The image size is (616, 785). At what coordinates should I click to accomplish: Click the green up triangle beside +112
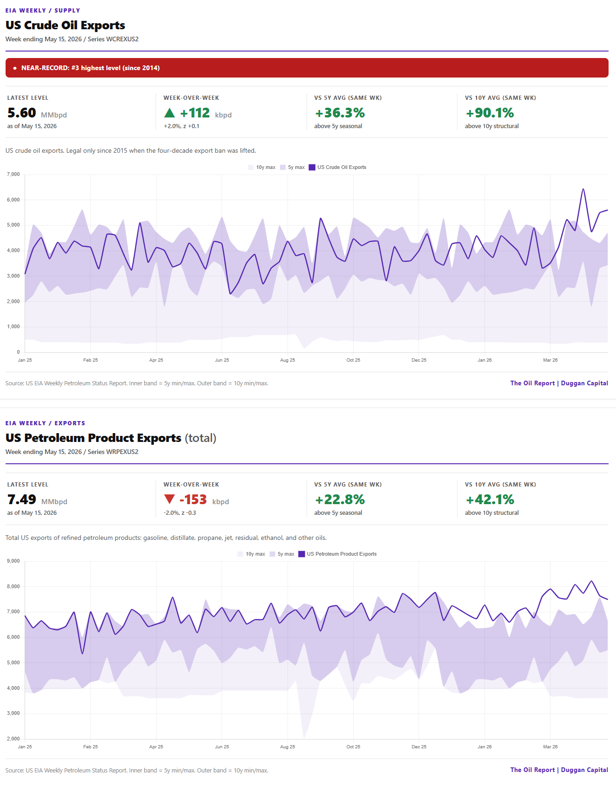pyautogui.click(x=170, y=113)
